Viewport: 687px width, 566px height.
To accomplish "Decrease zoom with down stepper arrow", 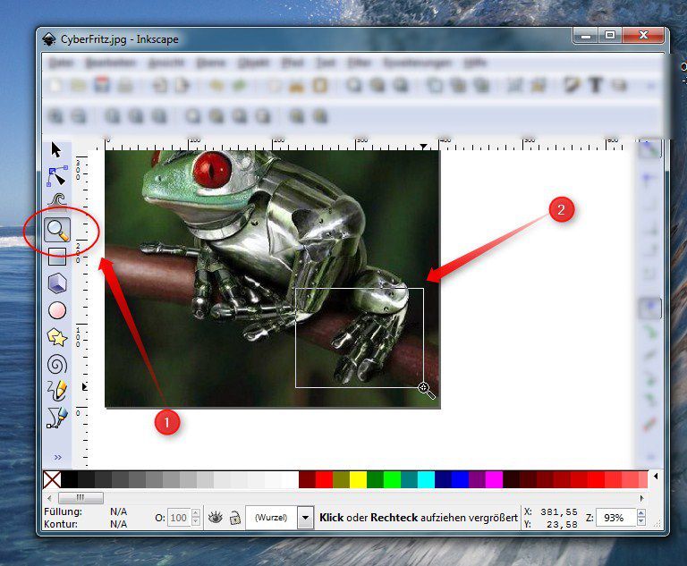I will (641, 522).
